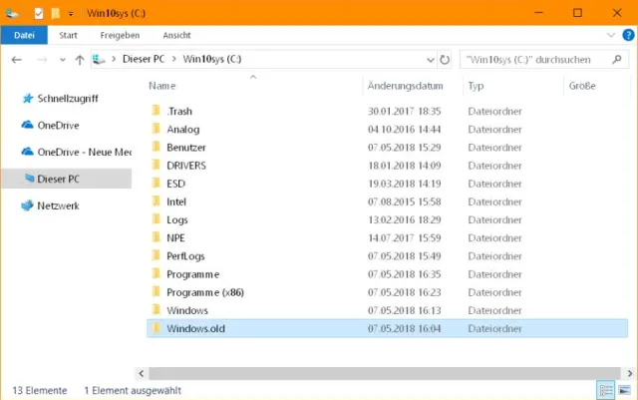Click Dieser PC in the address breadcrumb
This screenshot has height=400, width=638.
[143, 60]
